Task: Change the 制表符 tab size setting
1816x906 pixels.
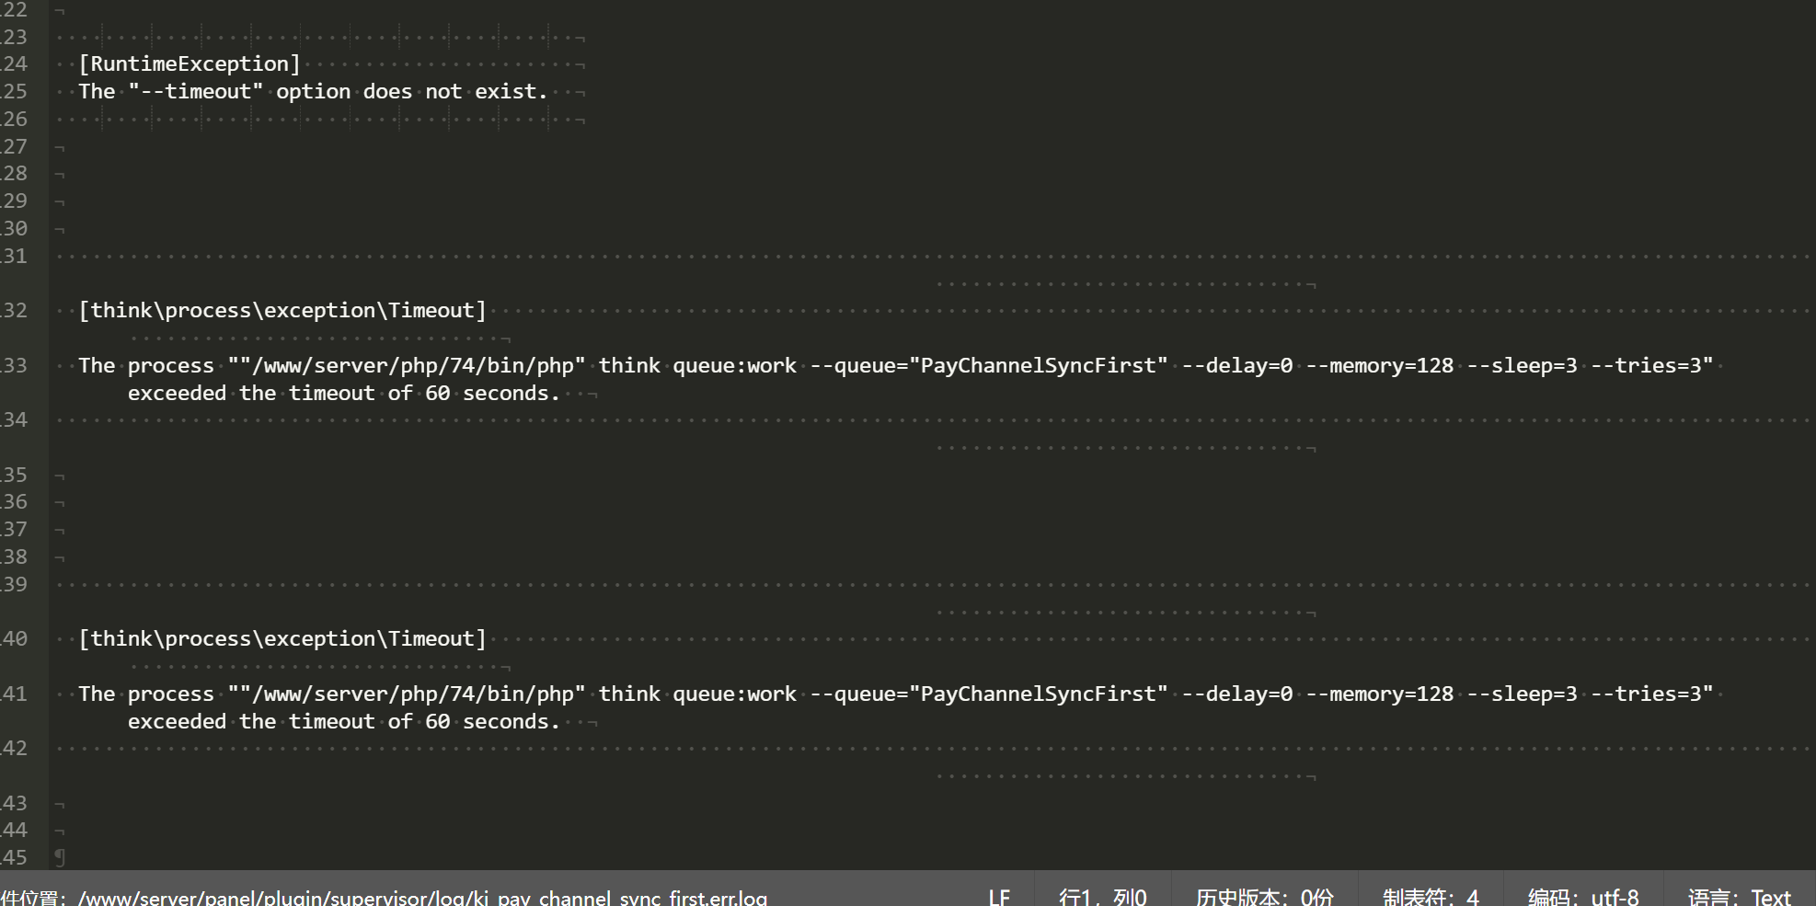Action: (1431, 897)
